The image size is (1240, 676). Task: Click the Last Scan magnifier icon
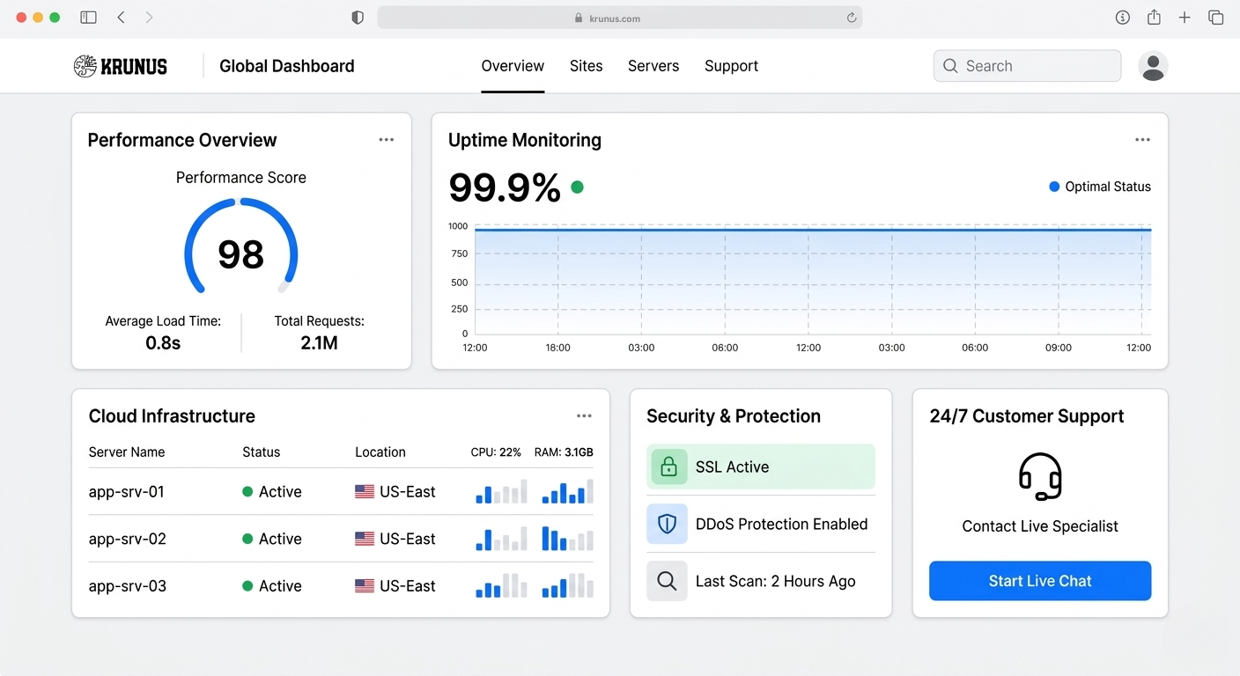point(667,581)
